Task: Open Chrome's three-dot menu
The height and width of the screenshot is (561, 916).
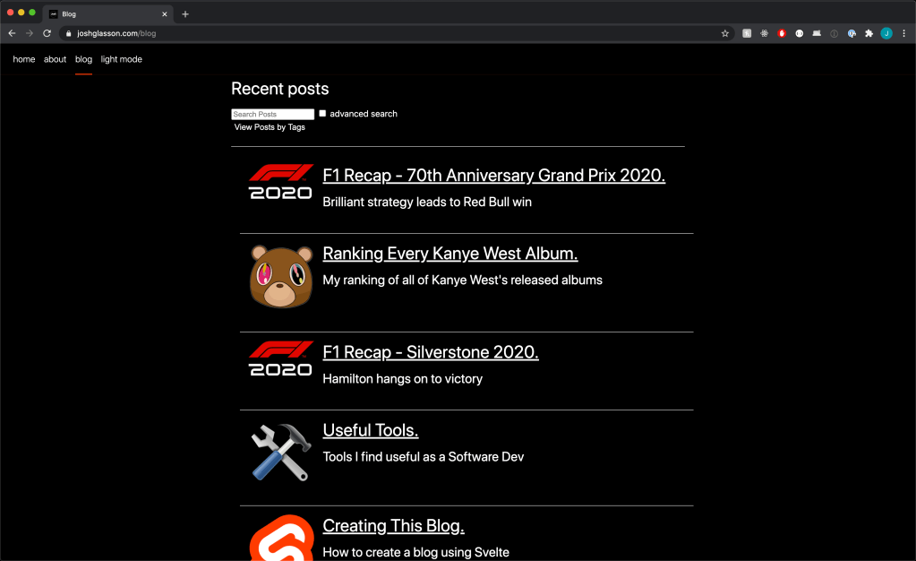Action: point(903,33)
